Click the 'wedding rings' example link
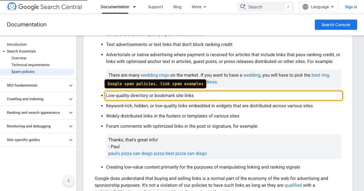The height and width of the screenshot is (191, 364). pos(155,75)
